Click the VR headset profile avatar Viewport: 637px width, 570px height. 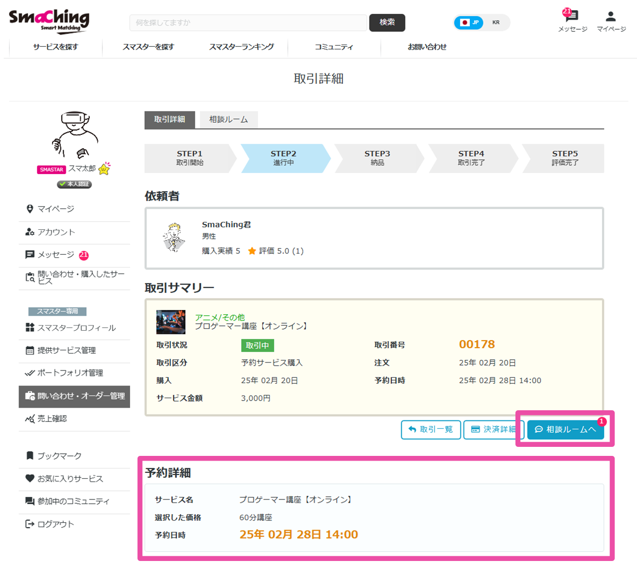pyautogui.click(x=74, y=135)
